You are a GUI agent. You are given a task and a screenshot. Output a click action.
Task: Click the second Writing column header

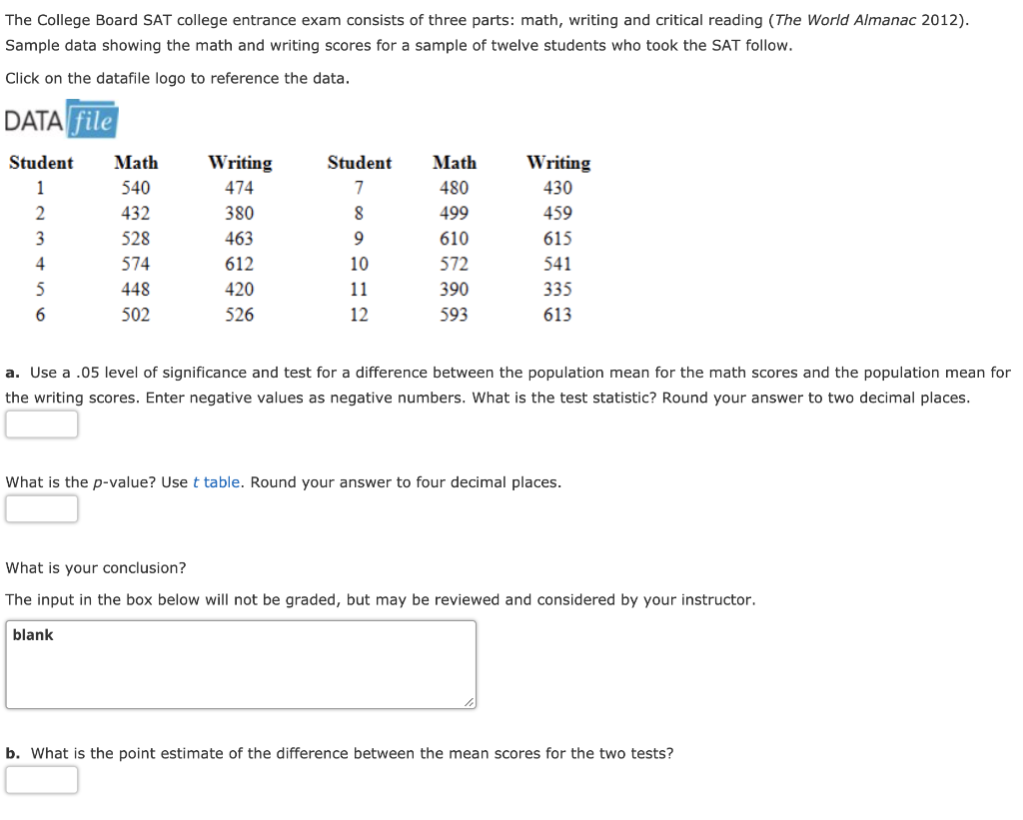558,163
